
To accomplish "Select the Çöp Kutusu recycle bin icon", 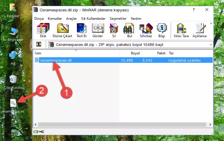I will point(13,82).
